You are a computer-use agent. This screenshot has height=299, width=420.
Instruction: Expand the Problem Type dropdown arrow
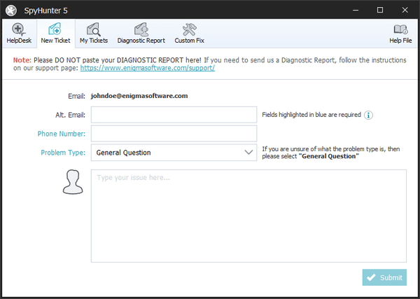tap(248, 152)
